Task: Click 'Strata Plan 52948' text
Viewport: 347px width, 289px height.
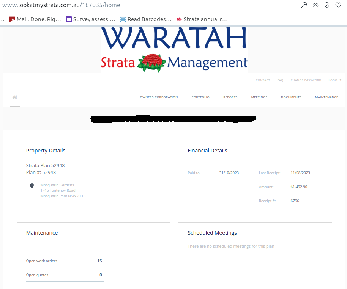Action: pos(45,166)
